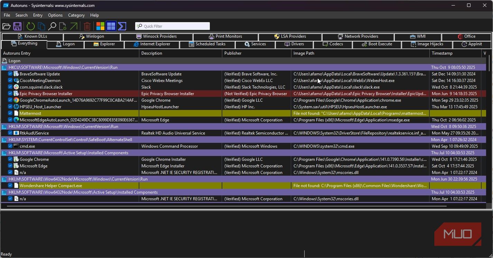Click the Google Chrome icon in GoogleChromeAutoLaunch row
The height and width of the screenshot is (258, 493).
16,100
